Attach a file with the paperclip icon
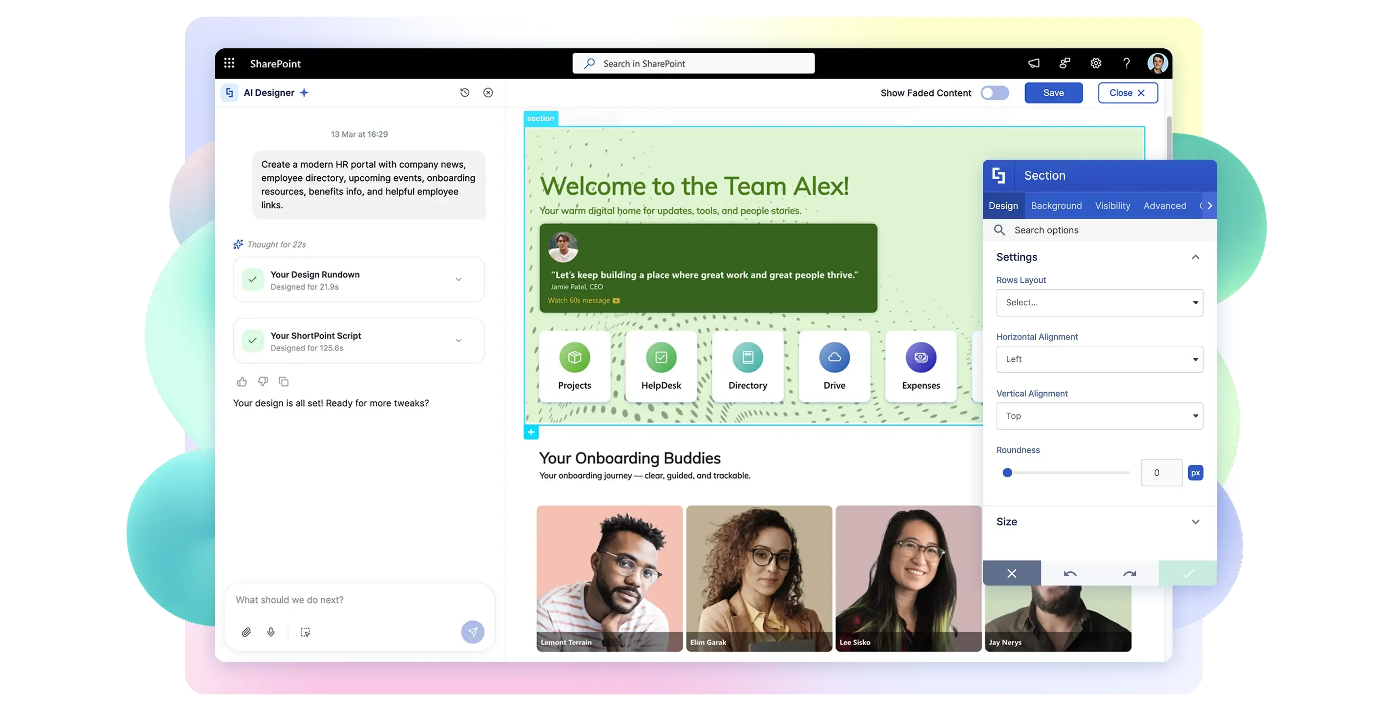Screen dimensions: 1397x712 point(246,632)
